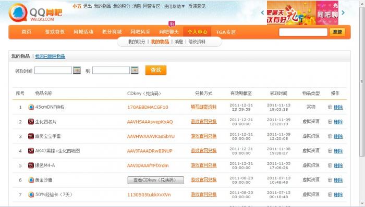This screenshot has width=365, height=207.
Task: Open the start date calendar picker icon
Action: click(77, 70)
